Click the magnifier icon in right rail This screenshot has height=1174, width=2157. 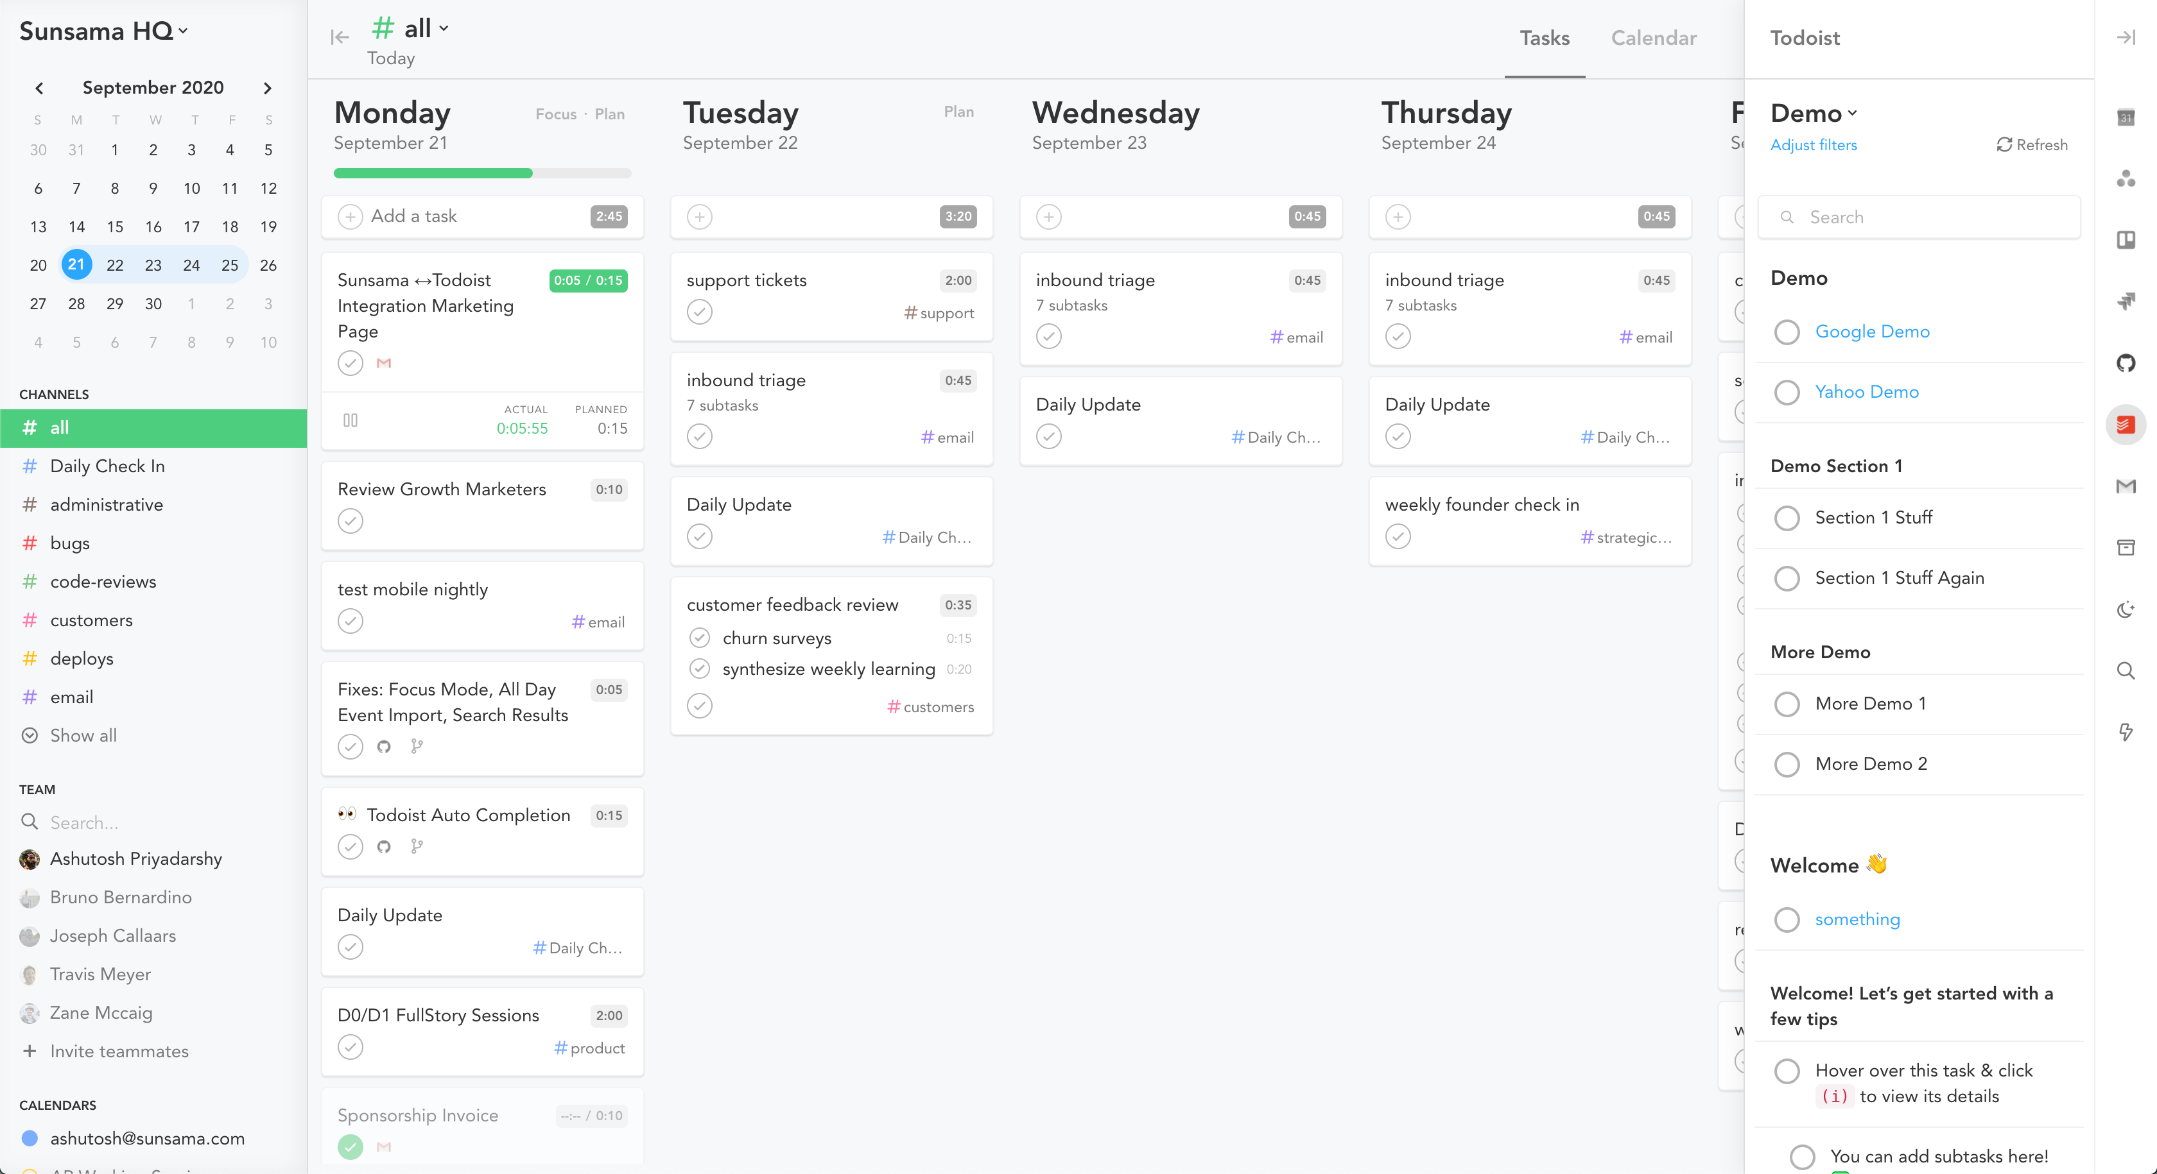(2125, 670)
